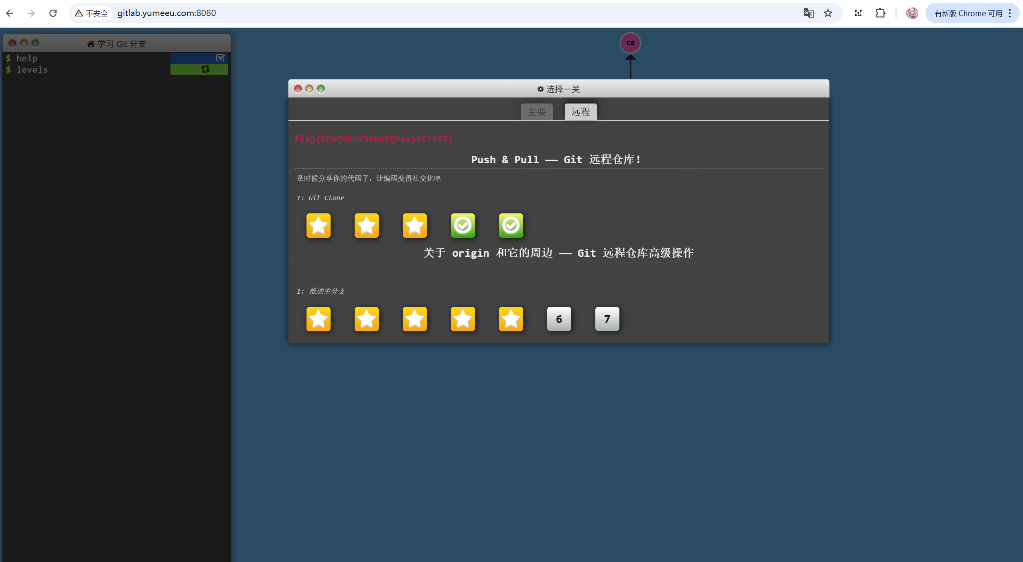This screenshot has height=562, width=1023.
Task: Click the C0 commit node
Action: (630, 43)
